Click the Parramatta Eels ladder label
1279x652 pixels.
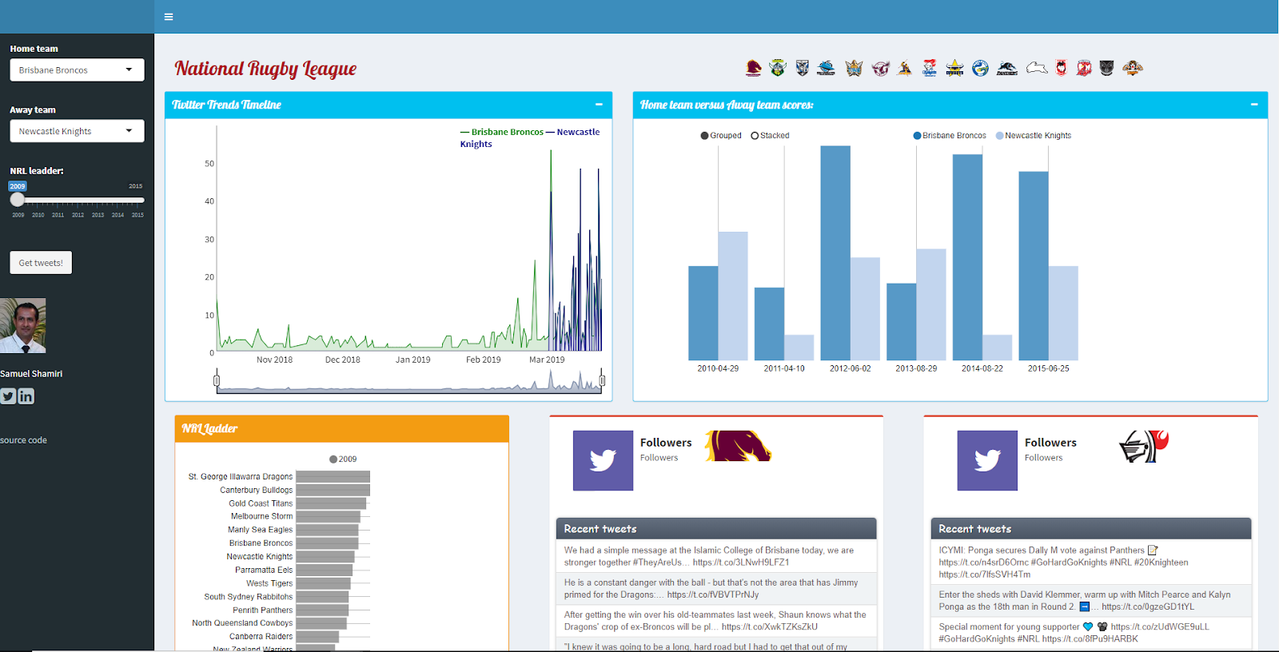(264, 570)
